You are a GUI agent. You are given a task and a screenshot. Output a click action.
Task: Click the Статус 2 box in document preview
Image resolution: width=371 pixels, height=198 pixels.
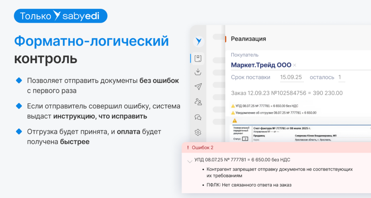245,139
